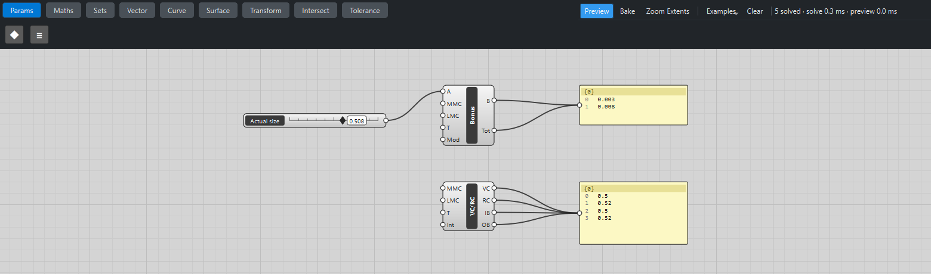Switch to the Maths tab

63,10
